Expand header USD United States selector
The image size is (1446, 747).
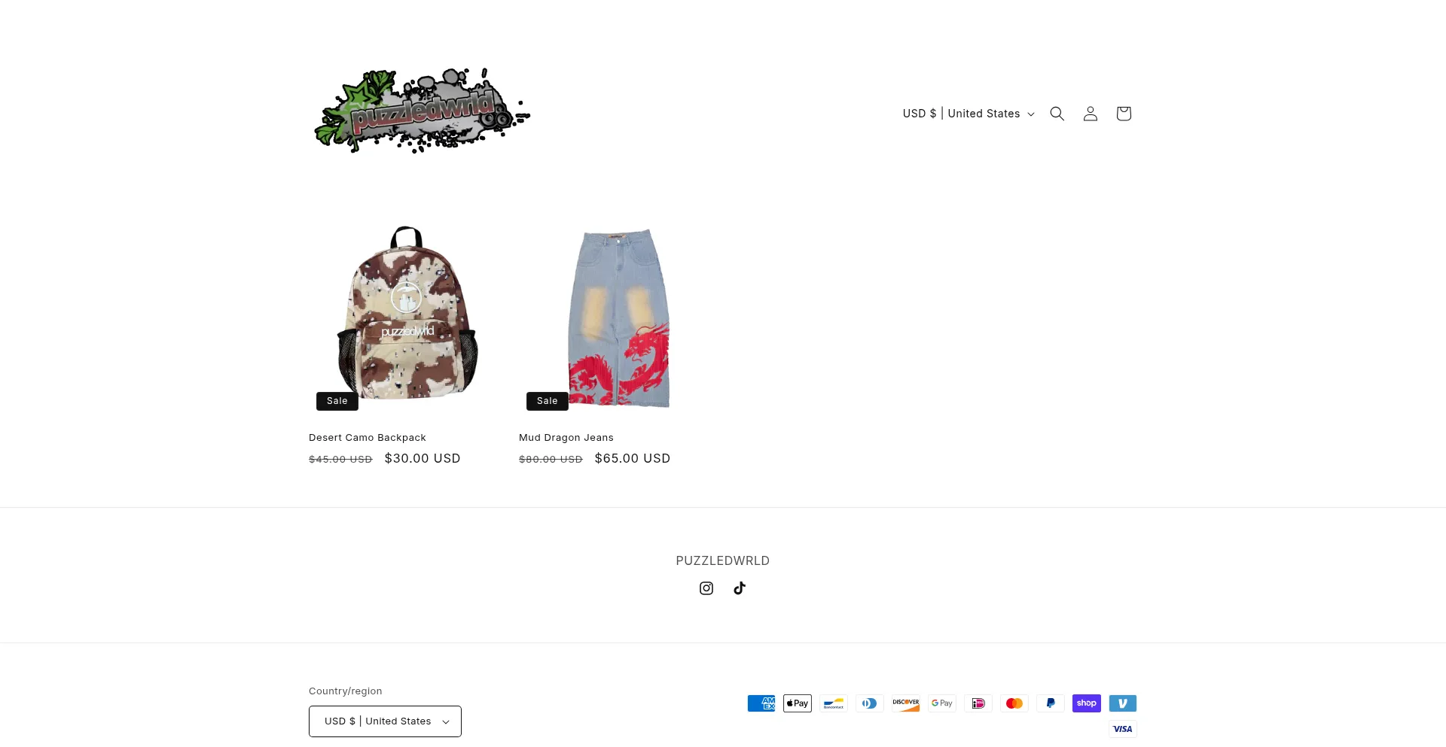pos(969,114)
